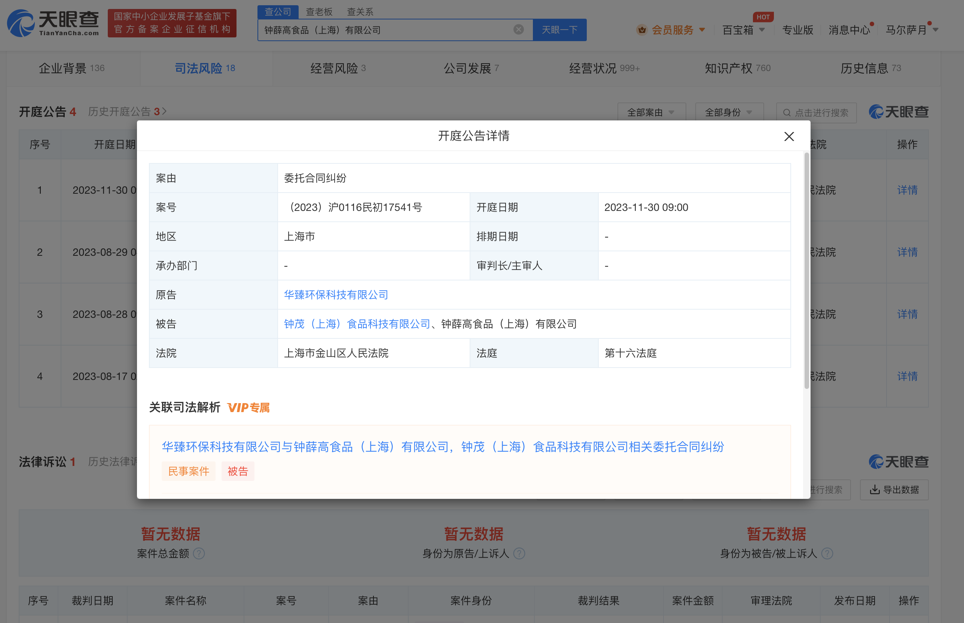Click 详情 link in row 4
The image size is (964, 623).
click(x=907, y=376)
